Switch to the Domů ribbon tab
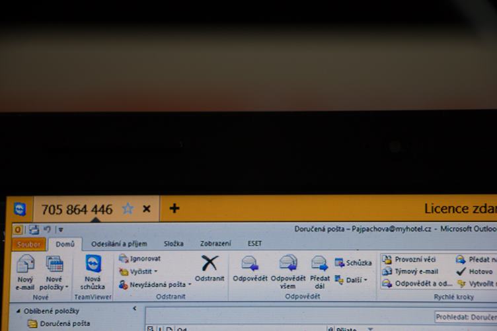The height and width of the screenshot is (331, 497). 65,244
